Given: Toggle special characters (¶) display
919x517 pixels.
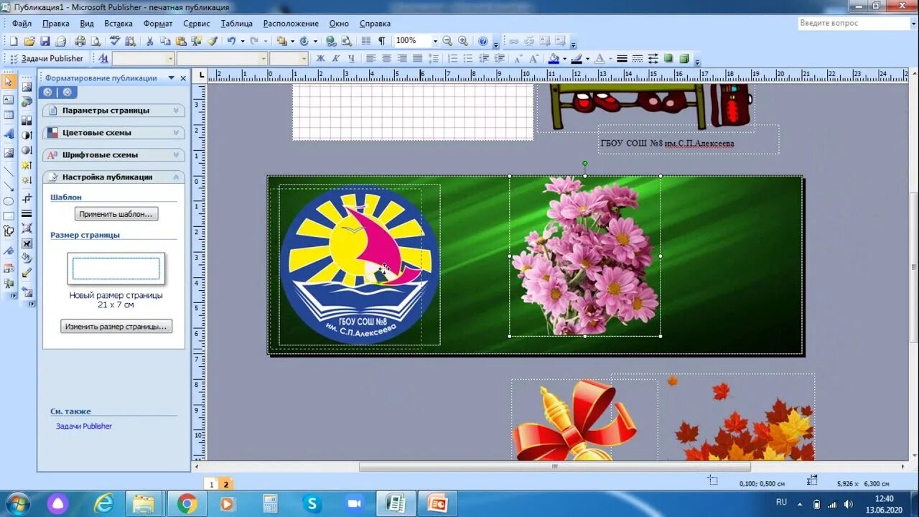Looking at the screenshot, I should click(382, 41).
